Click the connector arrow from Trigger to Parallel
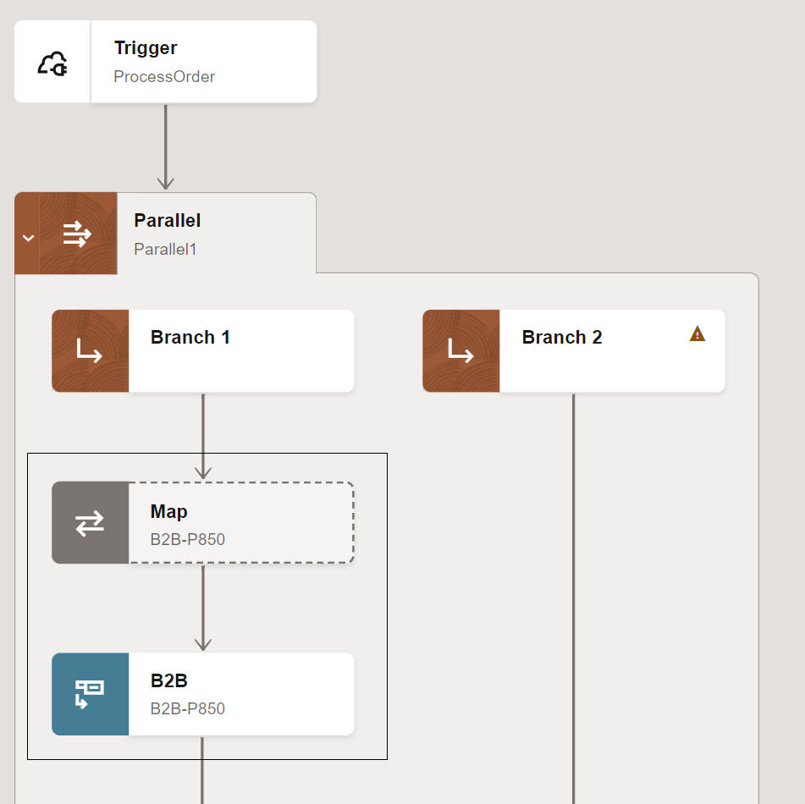Screen dimensions: 805x804 166,148
